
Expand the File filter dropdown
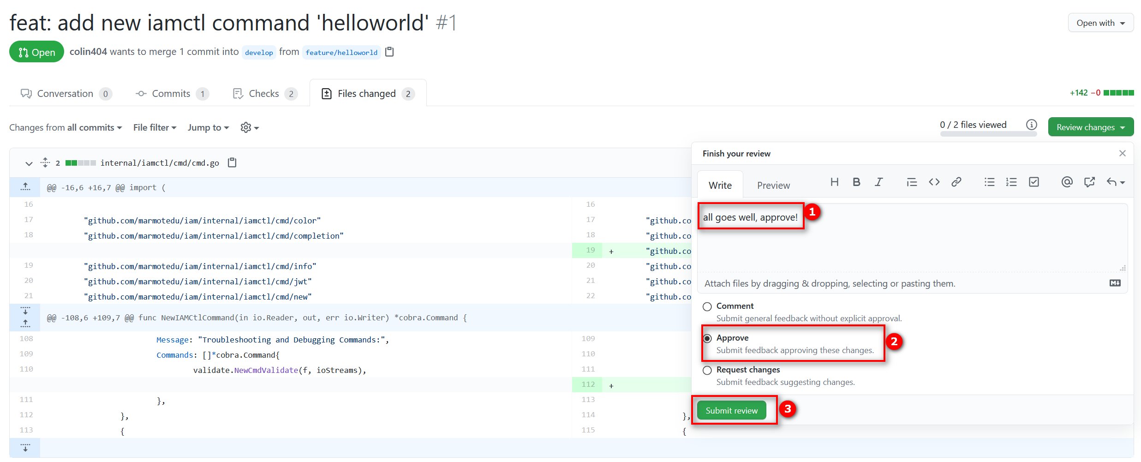coord(155,127)
